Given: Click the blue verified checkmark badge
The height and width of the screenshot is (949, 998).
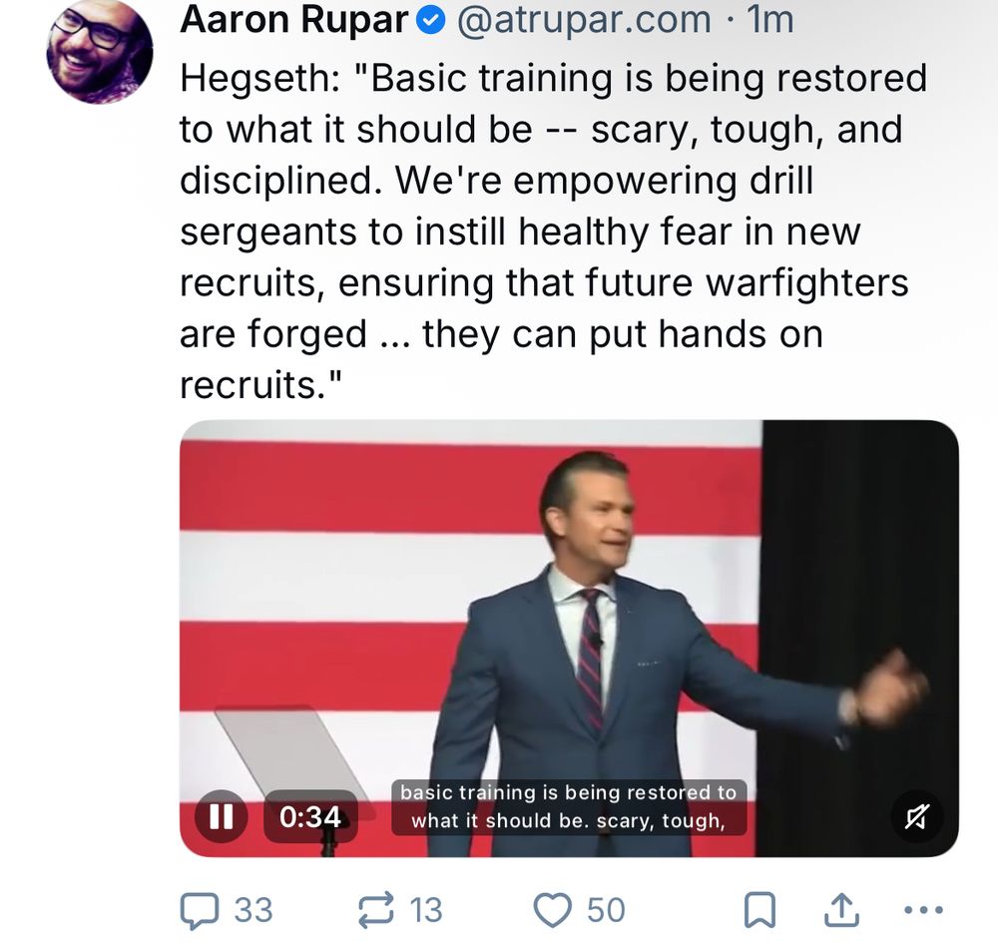Looking at the screenshot, I should (431, 20).
